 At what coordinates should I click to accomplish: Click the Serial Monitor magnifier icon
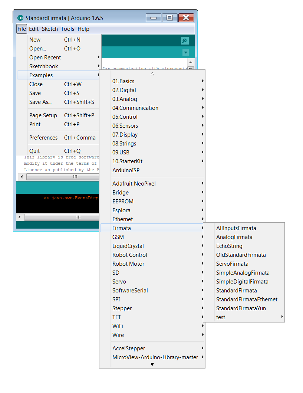(185, 40)
